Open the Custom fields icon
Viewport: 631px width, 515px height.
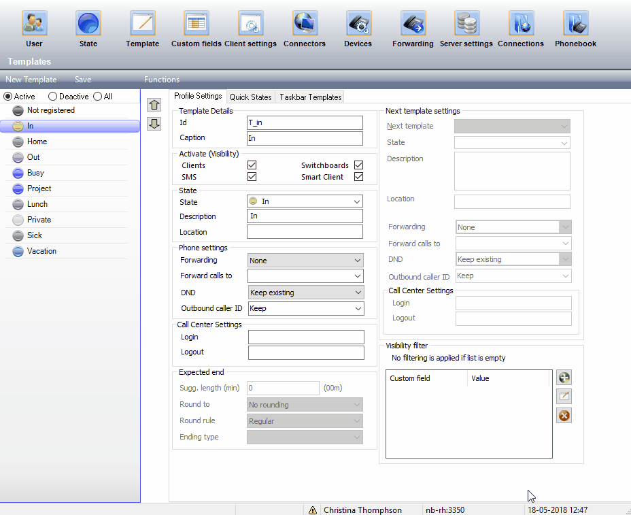197,23
